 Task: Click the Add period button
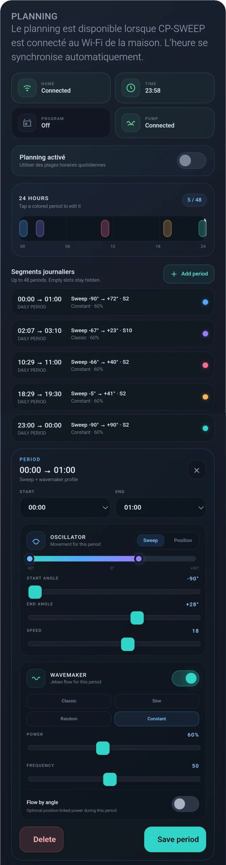(x=189, y=274)
